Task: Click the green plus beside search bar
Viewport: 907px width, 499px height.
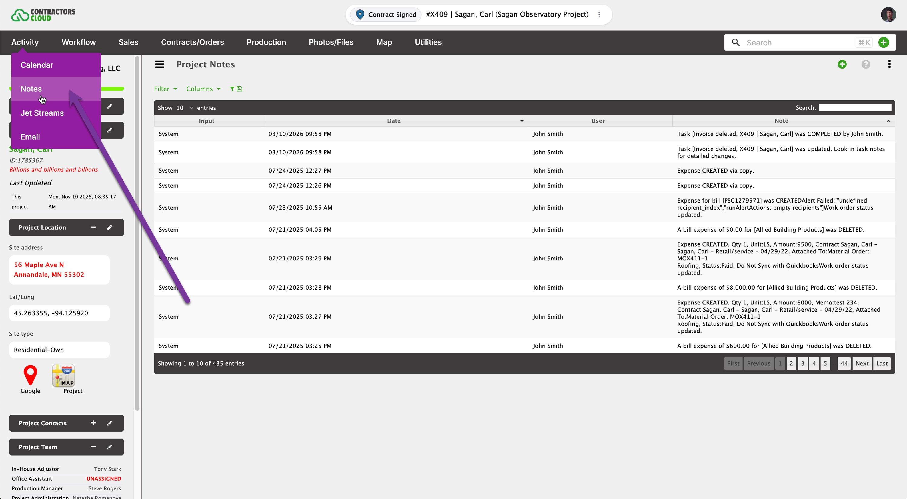Action: tap(883, 43)
